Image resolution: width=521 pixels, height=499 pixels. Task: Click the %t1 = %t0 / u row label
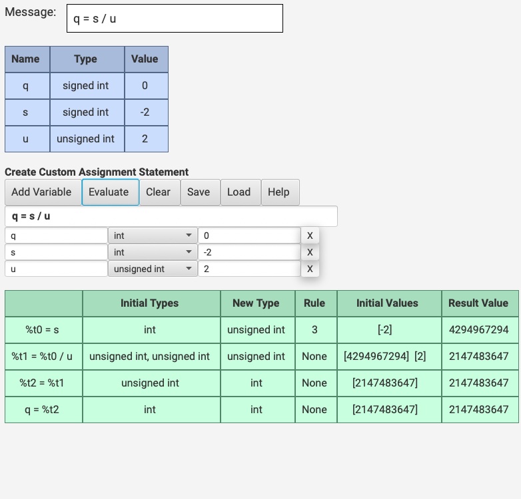(43, 357)
